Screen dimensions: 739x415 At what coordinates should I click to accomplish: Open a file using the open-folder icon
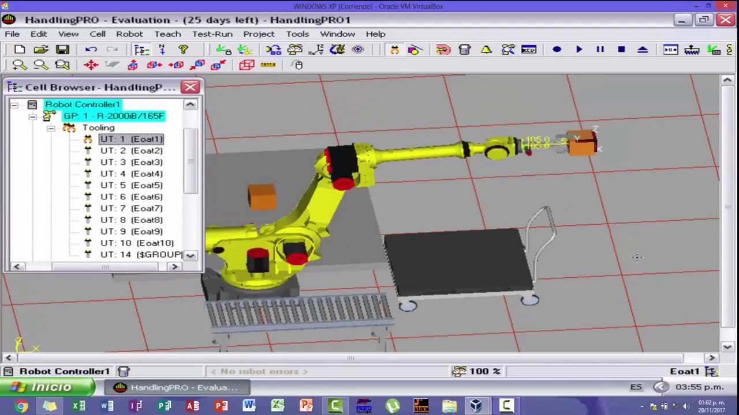40,50
